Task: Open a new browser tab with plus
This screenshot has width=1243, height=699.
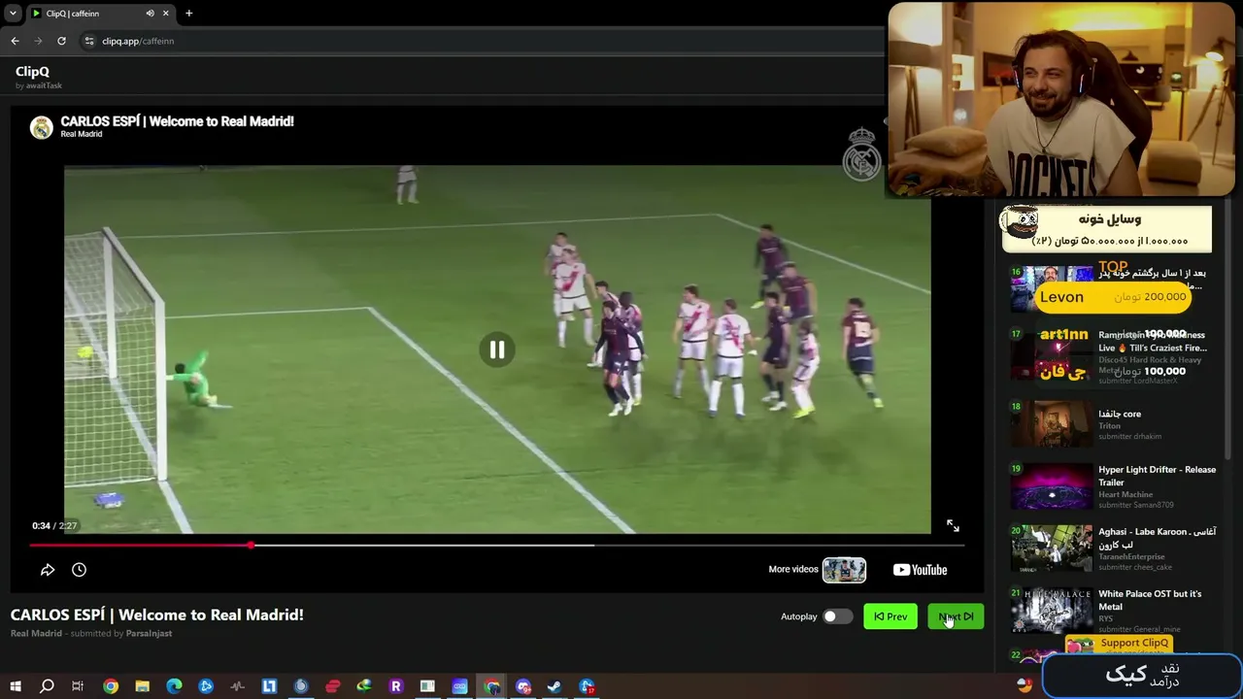Action: click(x=188, y=14)
